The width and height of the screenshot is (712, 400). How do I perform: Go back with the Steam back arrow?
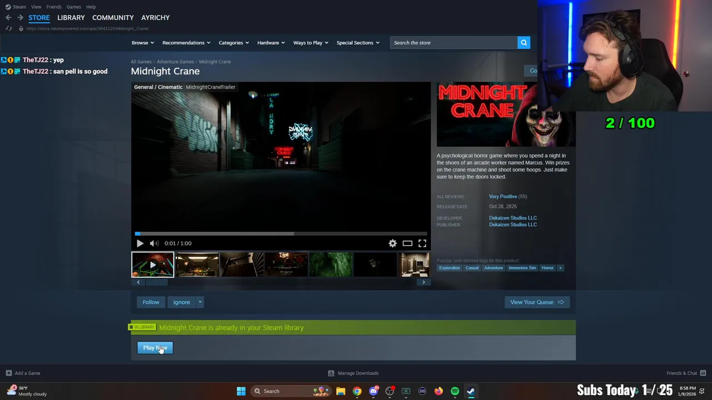click(x=8, y=18)
